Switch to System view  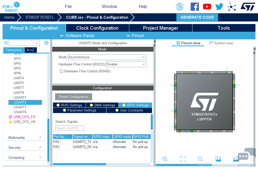click(x=221, y=43)
